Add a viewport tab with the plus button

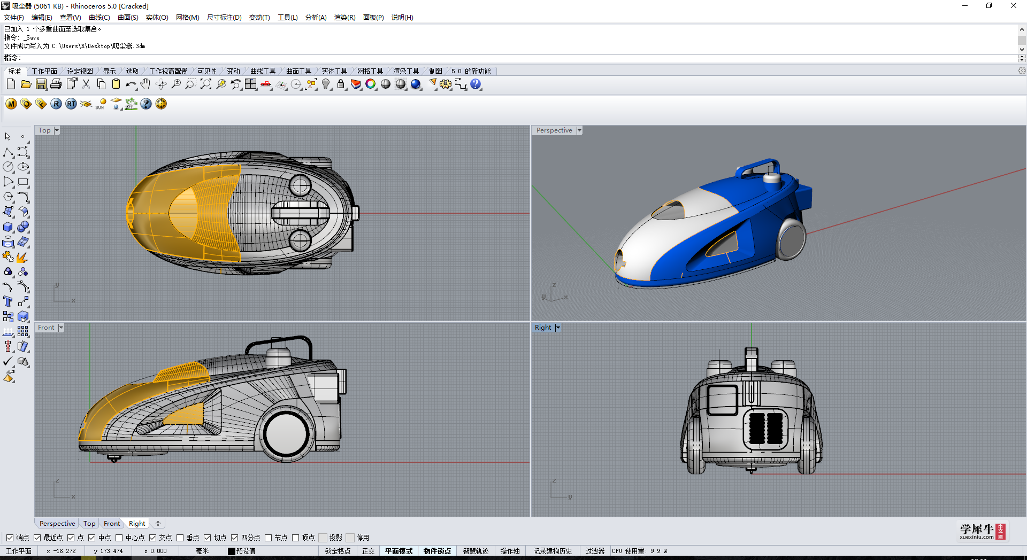pos(158,524)
